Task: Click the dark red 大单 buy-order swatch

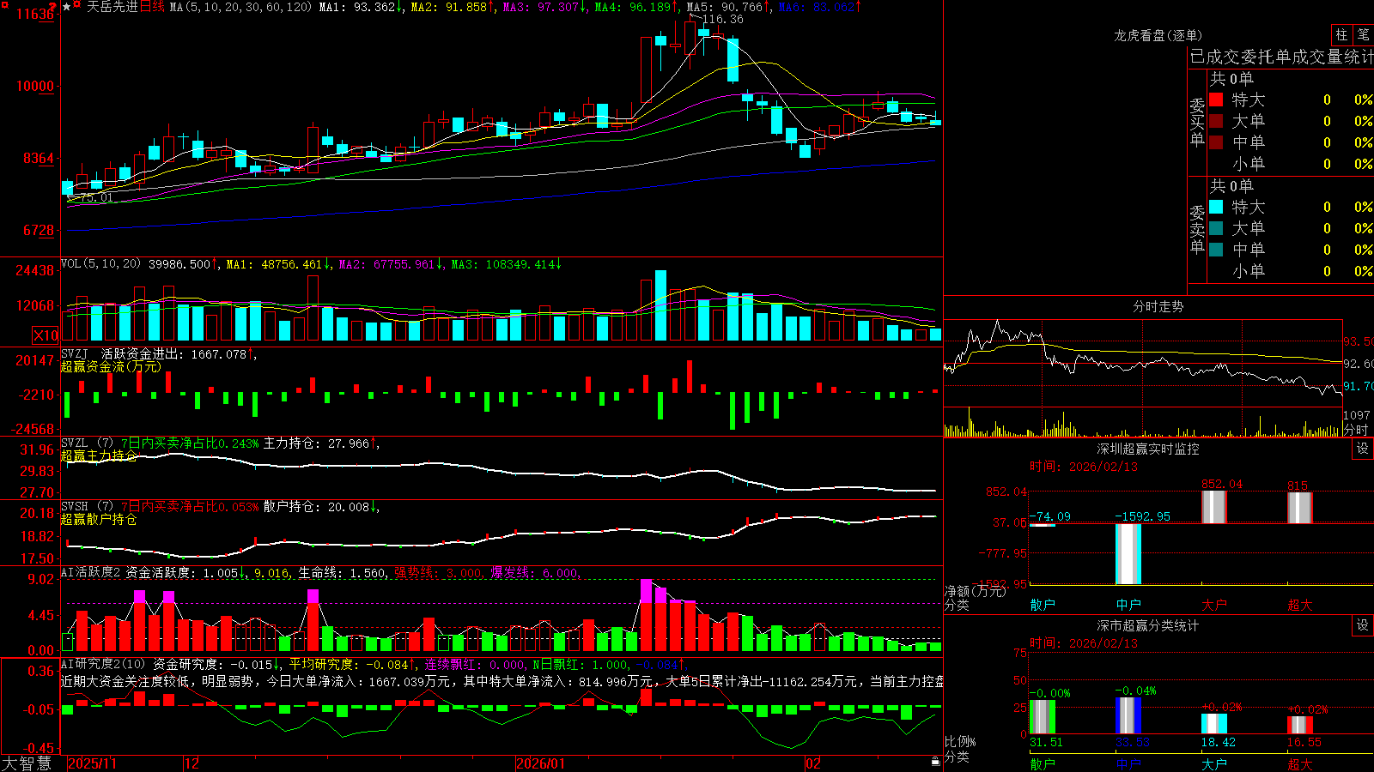Action: click(1216, 121)
